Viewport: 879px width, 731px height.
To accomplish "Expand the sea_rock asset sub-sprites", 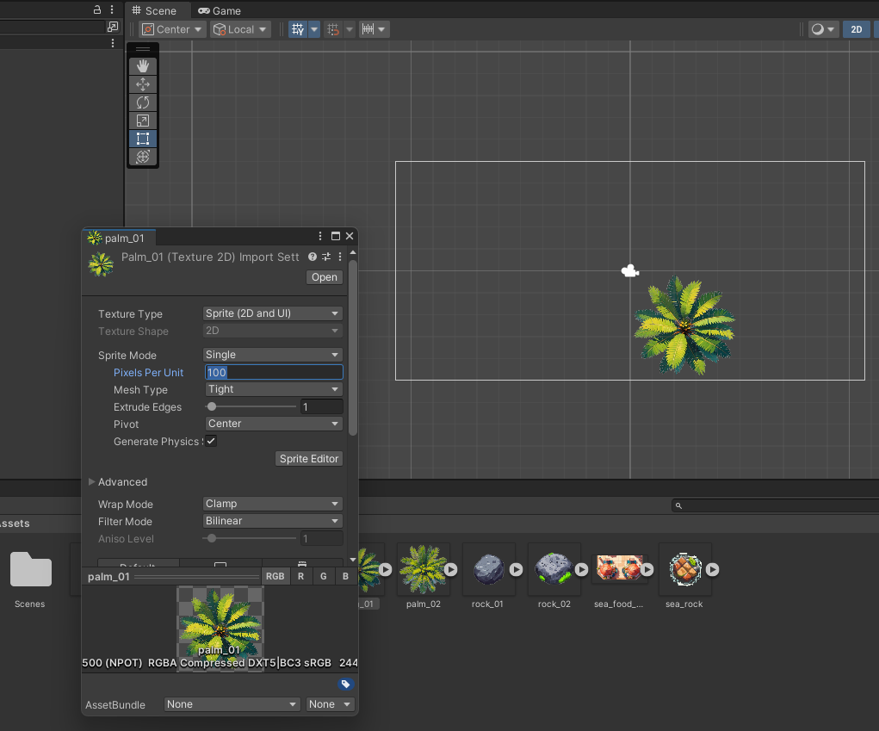I will (x=713, y=569).
